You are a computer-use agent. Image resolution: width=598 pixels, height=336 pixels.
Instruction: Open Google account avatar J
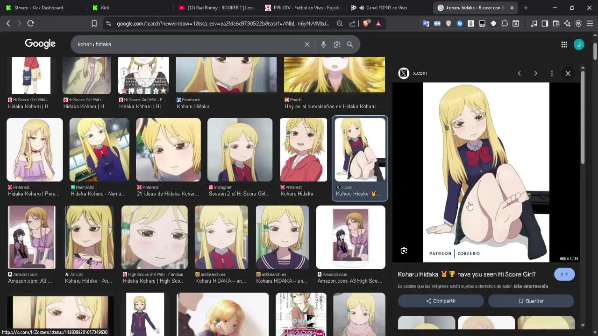click(x=579, y=44)
